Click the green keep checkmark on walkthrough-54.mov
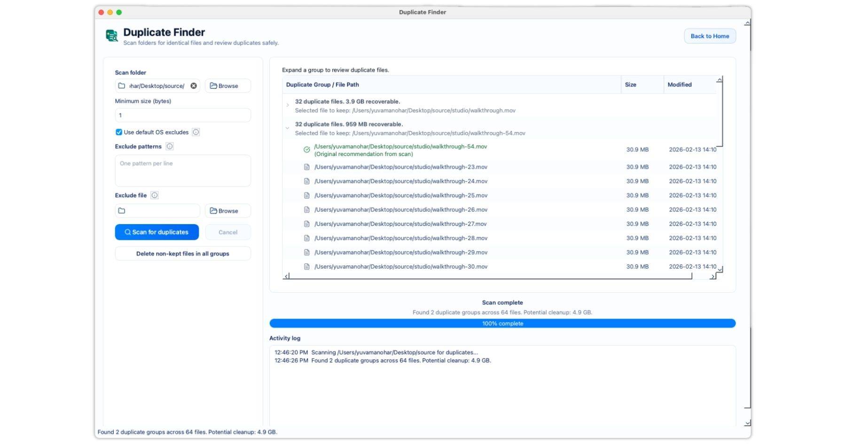The image size is (846, 444). (x=307, y=150)
